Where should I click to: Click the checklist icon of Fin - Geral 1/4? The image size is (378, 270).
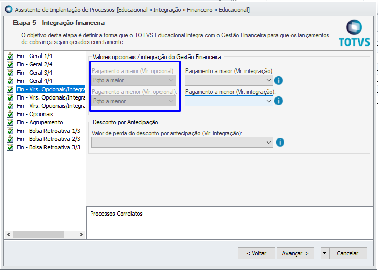(10, 56)
